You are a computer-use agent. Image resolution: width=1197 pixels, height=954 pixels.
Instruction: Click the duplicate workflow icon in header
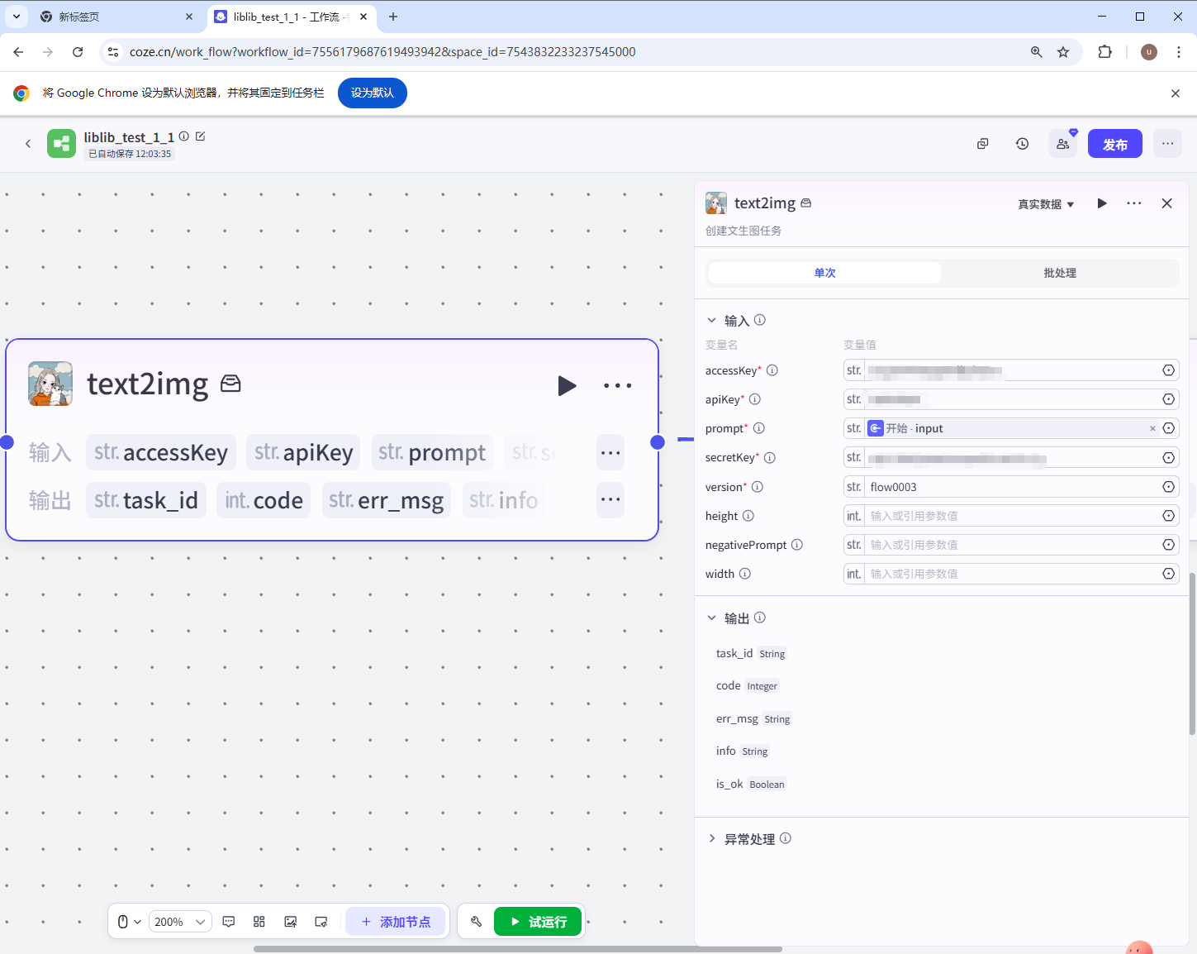click(x=983, y=144)
